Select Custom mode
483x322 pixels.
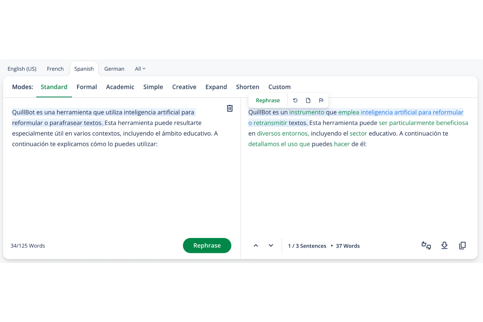tap(279, 87)
